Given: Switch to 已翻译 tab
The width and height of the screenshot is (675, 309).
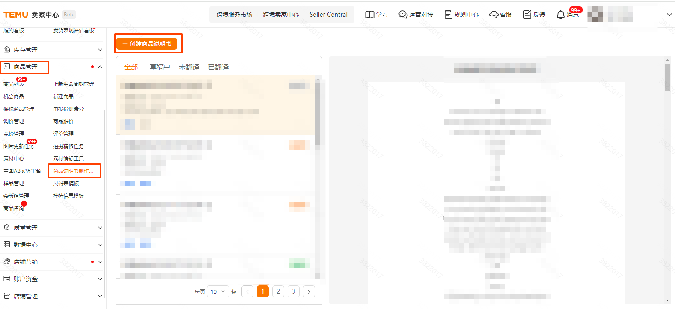Looking at the screenshot, I should pos(218,67).
